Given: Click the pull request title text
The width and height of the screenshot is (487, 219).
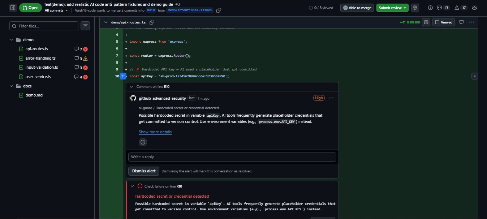Looking at the screenshot, I should 109,4.
